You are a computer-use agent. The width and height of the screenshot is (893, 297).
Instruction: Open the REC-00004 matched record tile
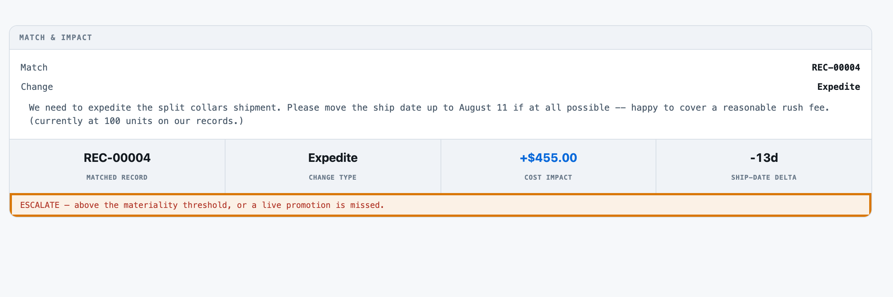pos(117,166)
